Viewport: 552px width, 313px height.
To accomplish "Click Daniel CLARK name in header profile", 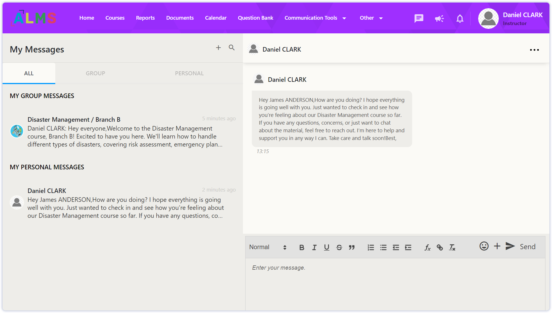I will 523,15.
